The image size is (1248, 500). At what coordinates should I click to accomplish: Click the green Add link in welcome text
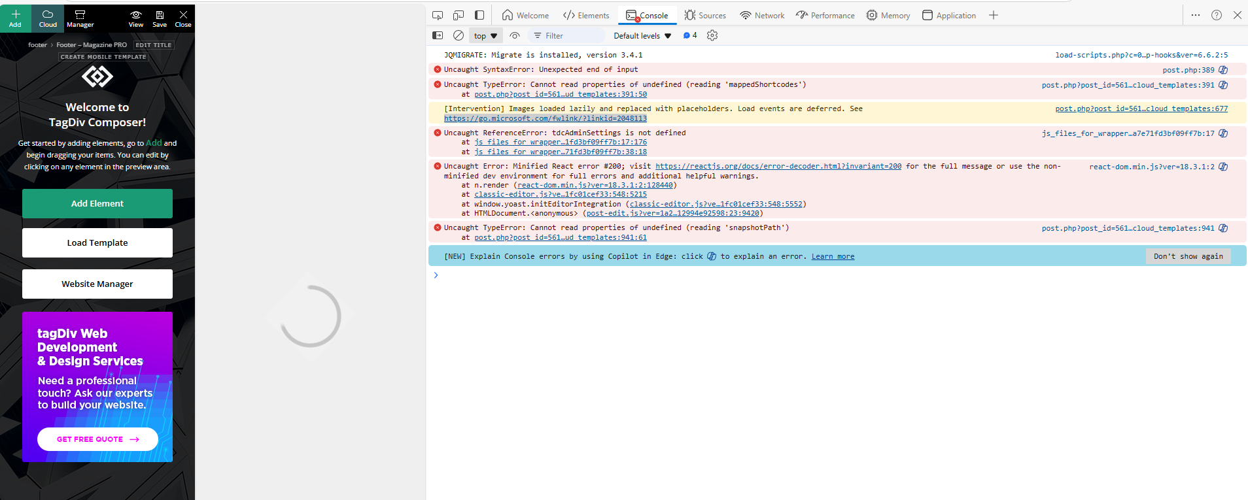(x=154, y=142)
